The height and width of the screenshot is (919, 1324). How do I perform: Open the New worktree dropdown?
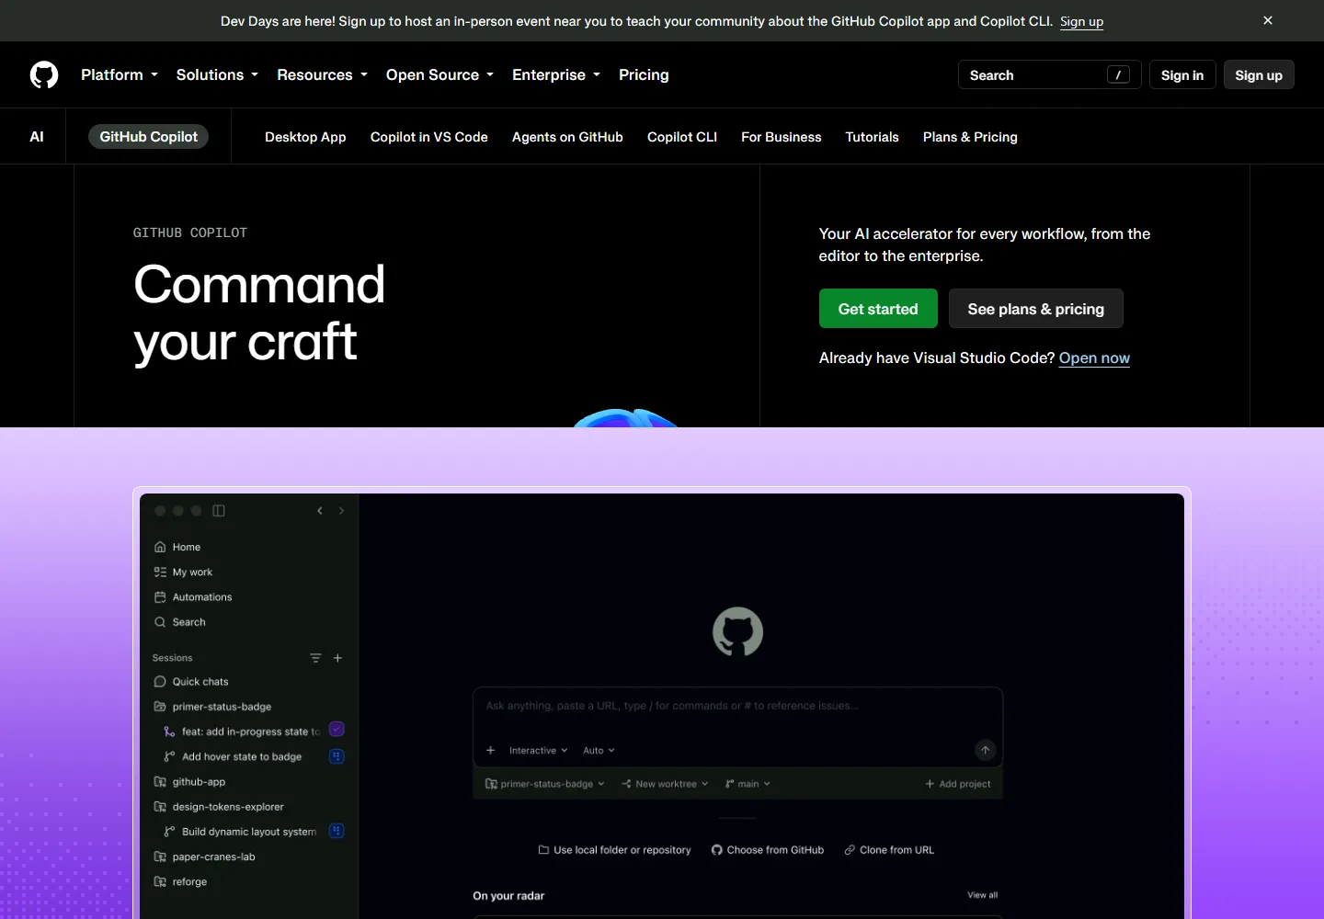coord(665,784)
